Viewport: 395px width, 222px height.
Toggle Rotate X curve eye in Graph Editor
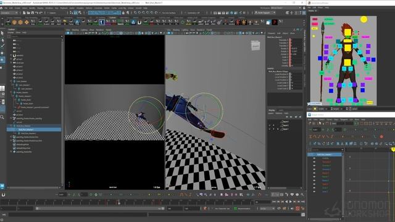point(314,173)
